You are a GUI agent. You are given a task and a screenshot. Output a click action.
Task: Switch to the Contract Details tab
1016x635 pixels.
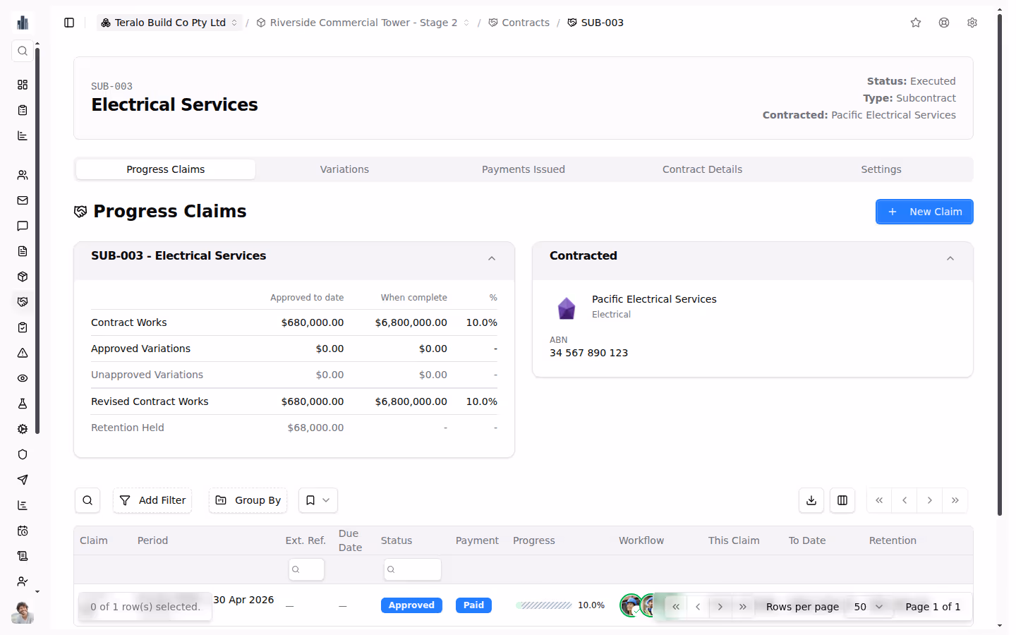702,169
